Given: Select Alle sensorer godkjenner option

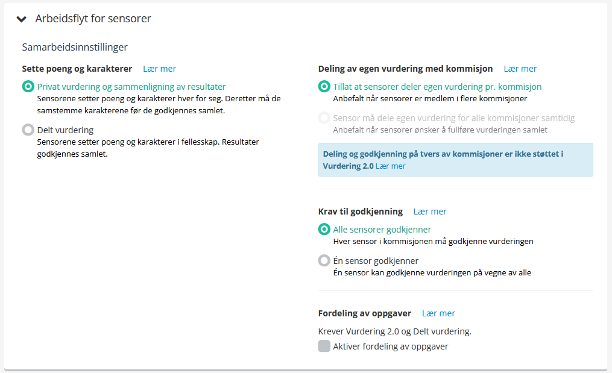Looking at the screenshot, I should pos(324,230).
